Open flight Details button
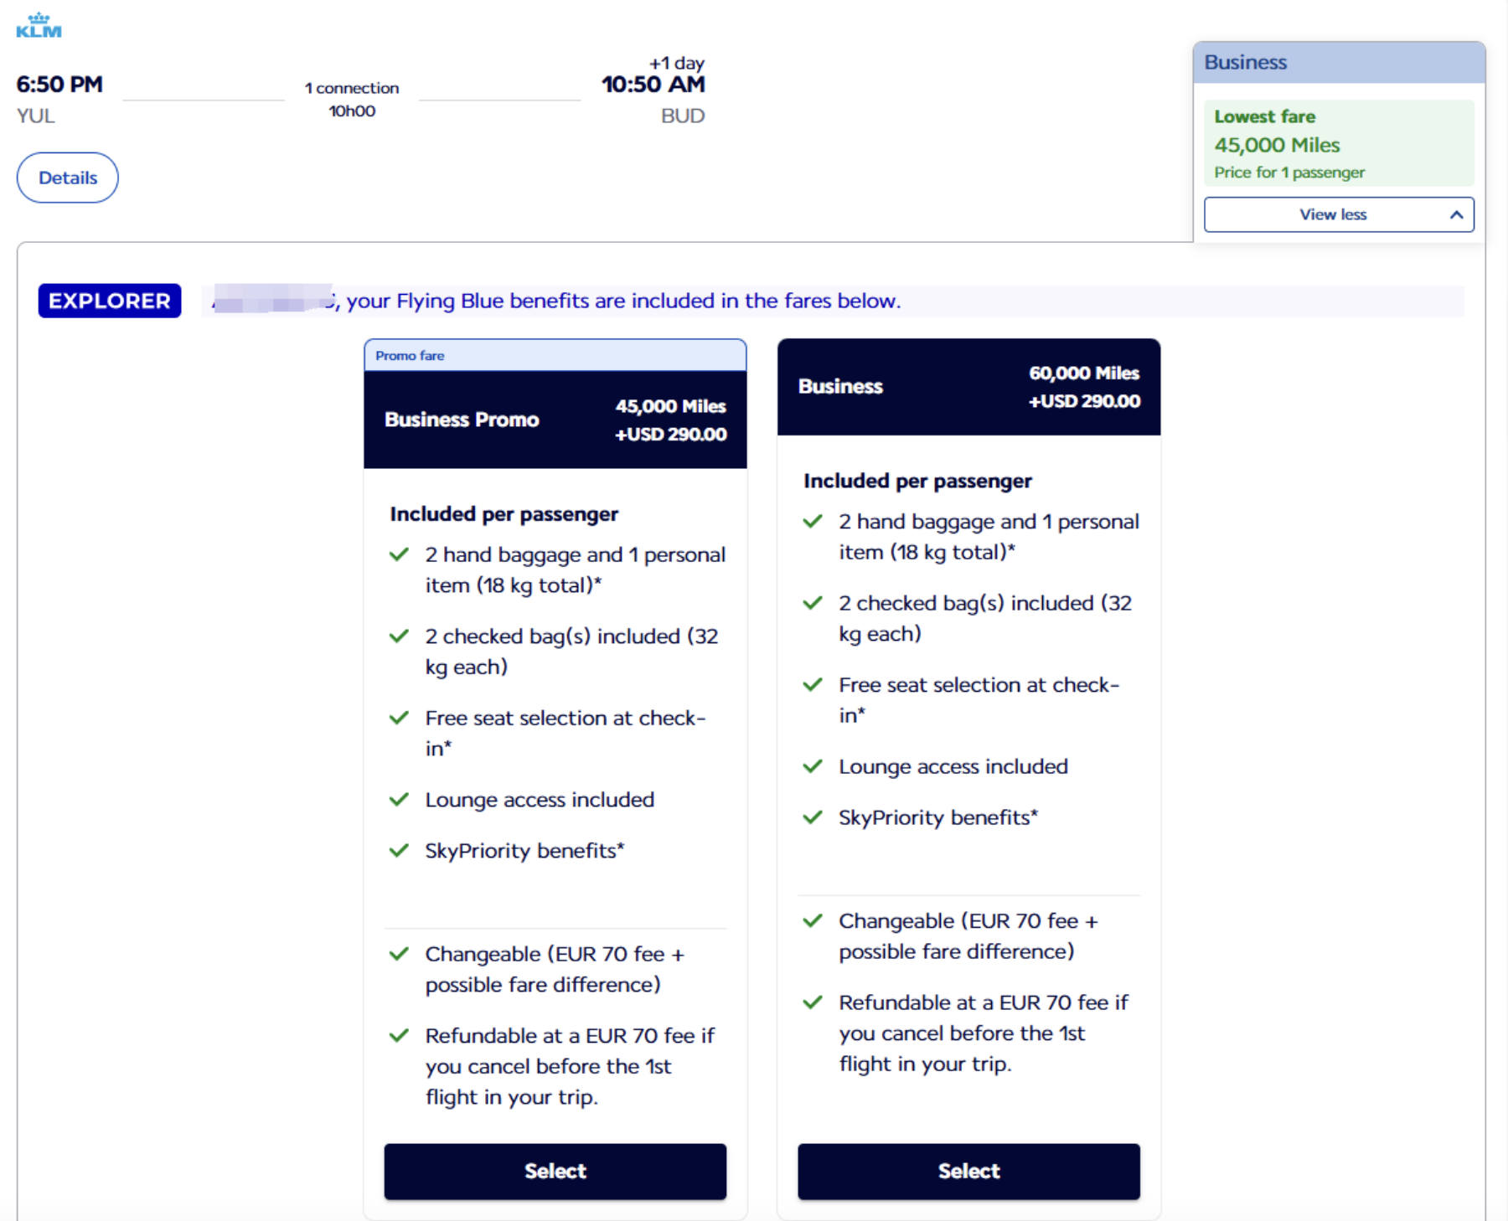 click(x=68, y=178)
